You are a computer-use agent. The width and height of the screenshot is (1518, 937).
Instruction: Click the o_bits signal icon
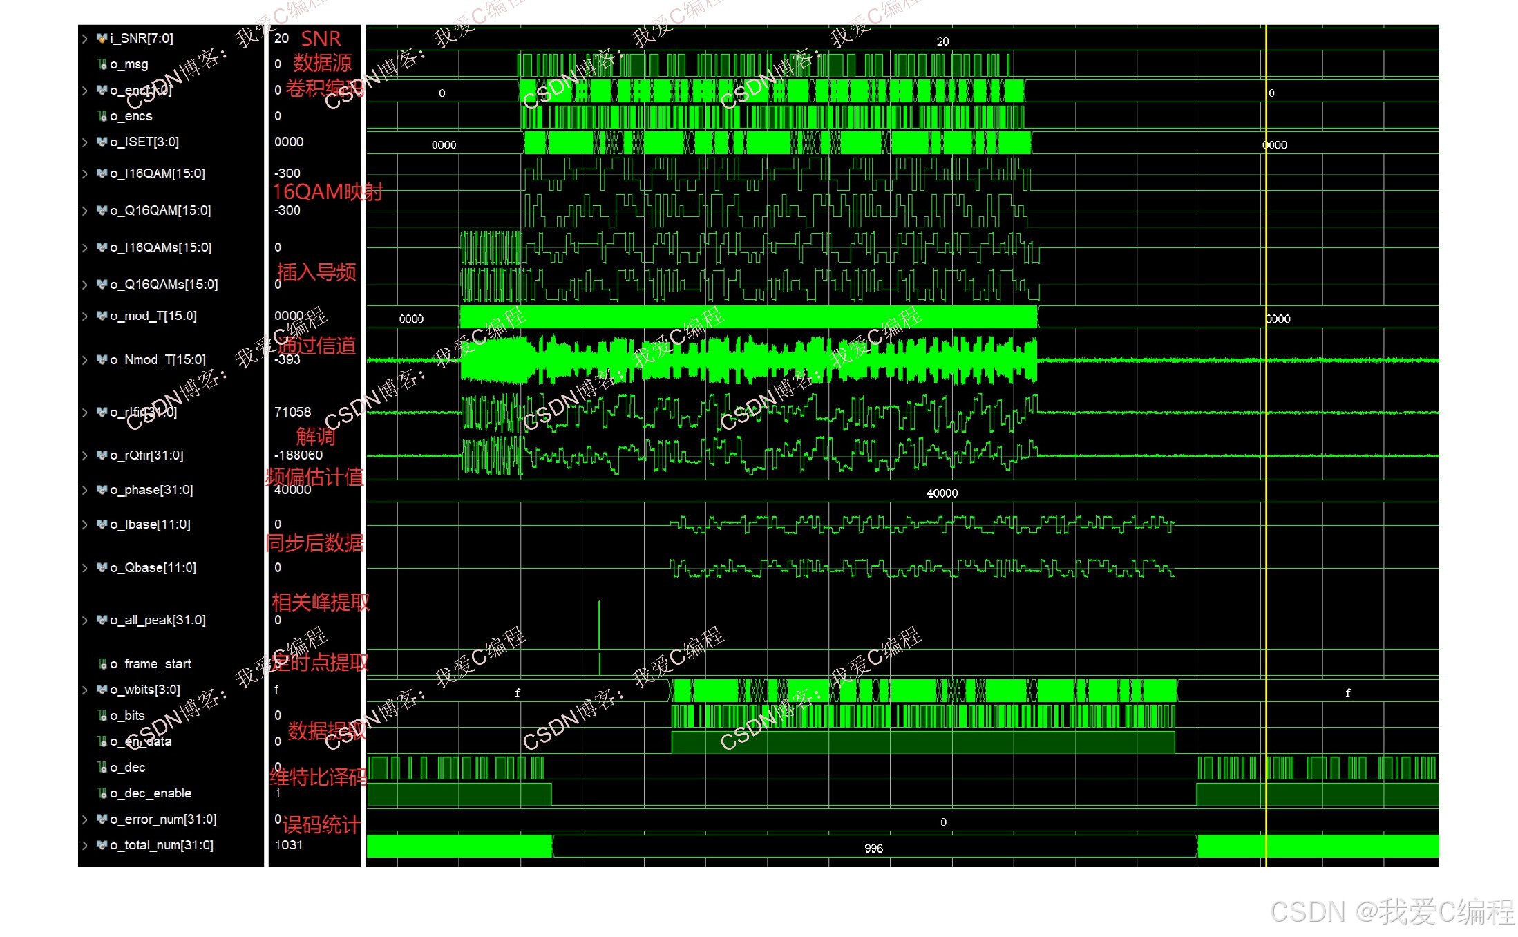click(102, 716)
